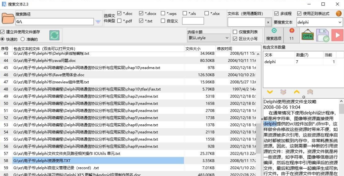Viewport: 344px width, 176px height.
Task: Toggle the *.txt file type checkbox
Action: [141, 21]
